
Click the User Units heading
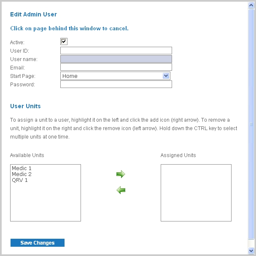[x=25, y=106]
